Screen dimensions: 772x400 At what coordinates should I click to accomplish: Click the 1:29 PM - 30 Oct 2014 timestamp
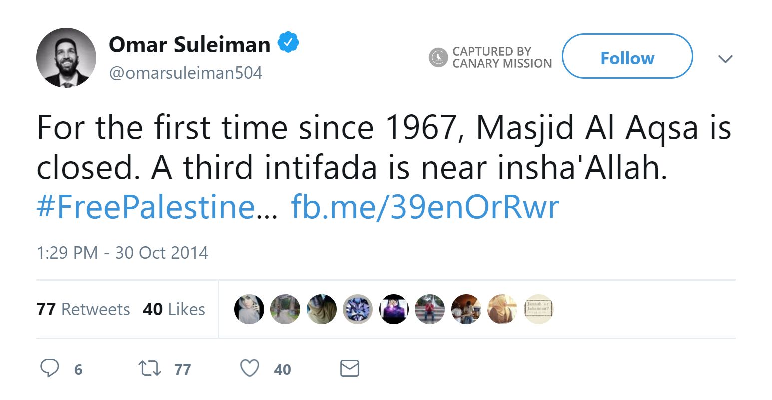point(123,253)
